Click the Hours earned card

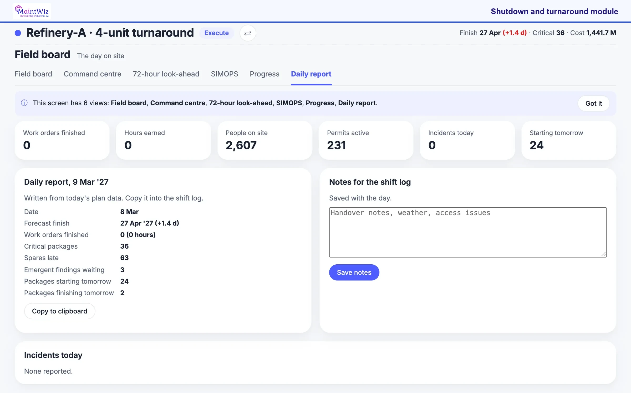pos(164,140)
